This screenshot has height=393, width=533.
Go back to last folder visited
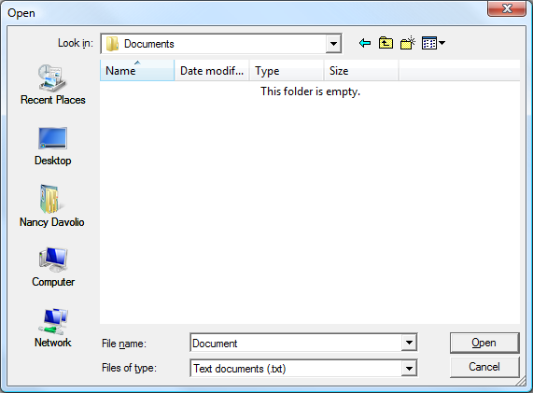coord(365,43)
